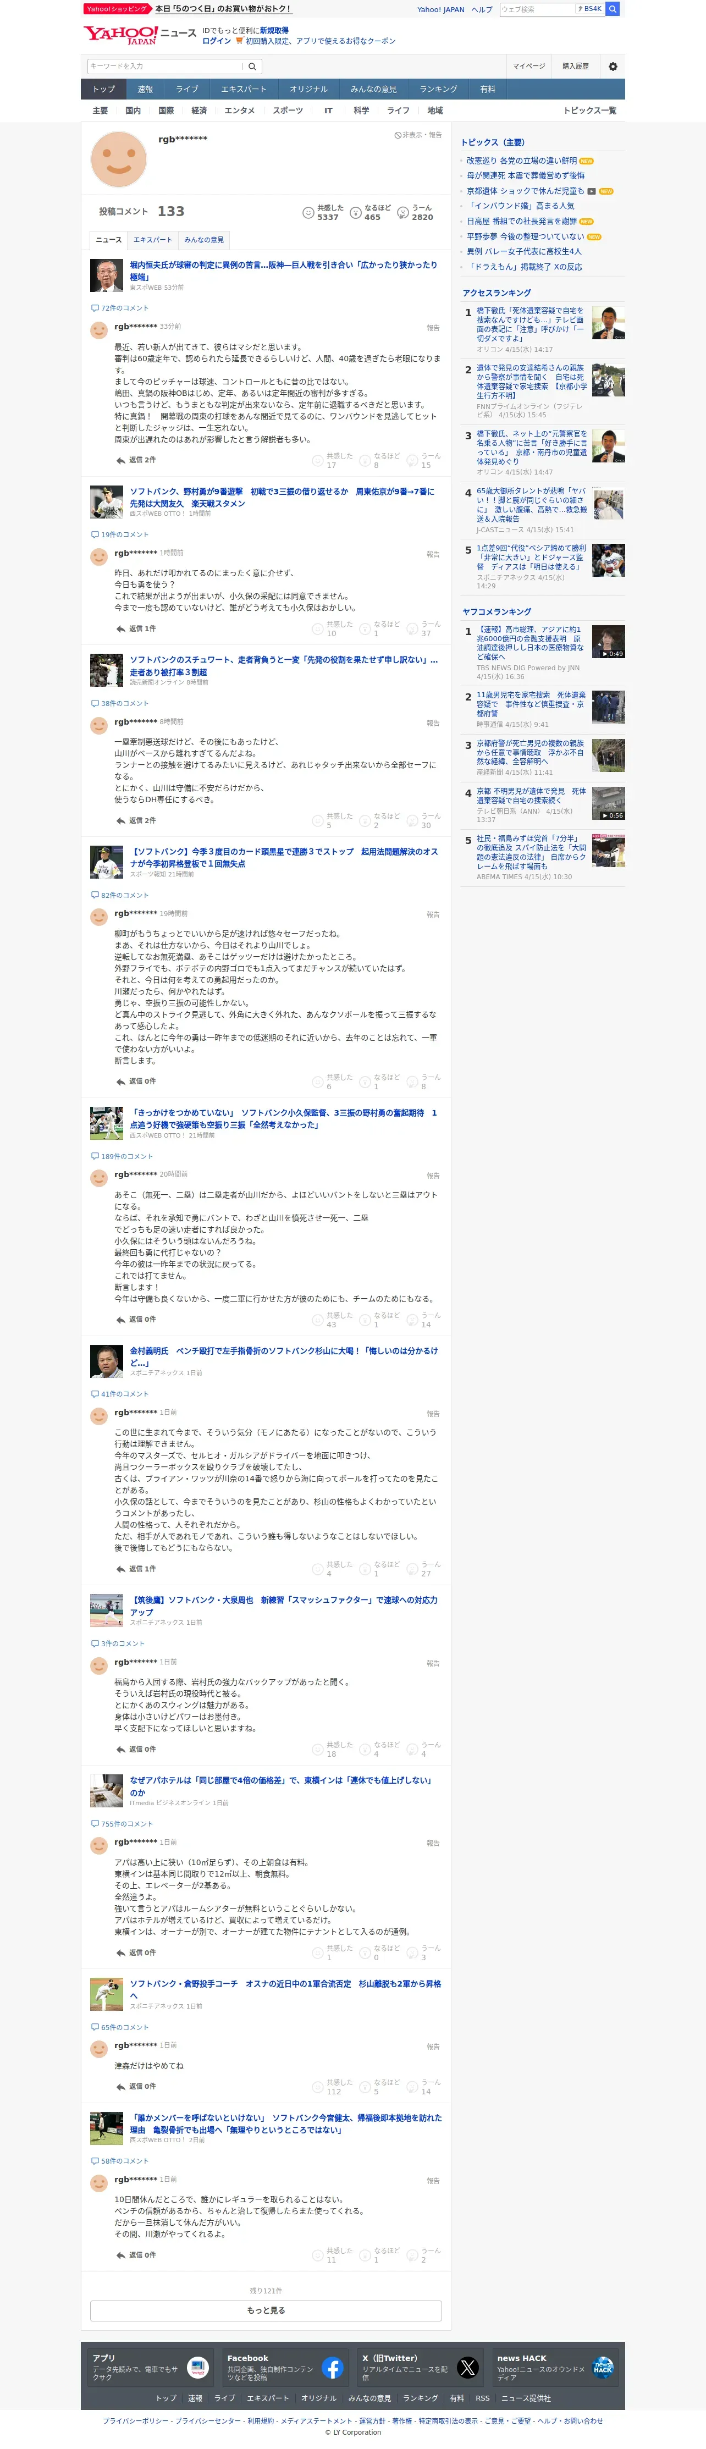Open ニュース提供社 in footer navigation
Image resolution: width=706 pixels, height=2449 pixels.
coord(526,2398)
